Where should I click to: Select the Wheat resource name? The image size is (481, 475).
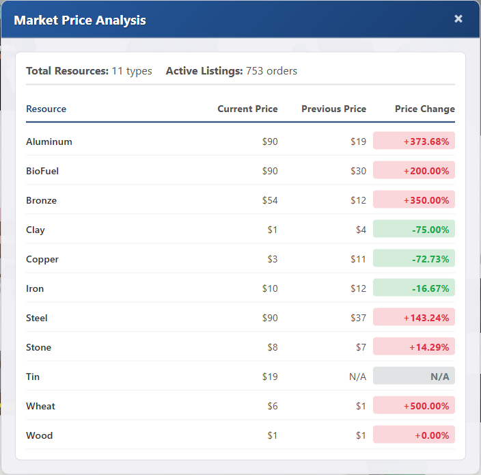pyautogui.click(x=41, y=406)
